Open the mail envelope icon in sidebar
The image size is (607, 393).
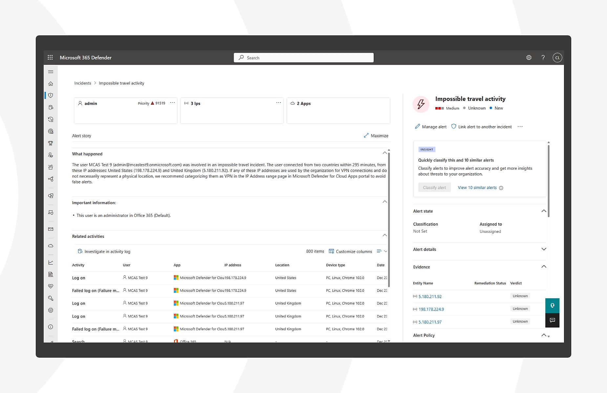click(51, 229)
